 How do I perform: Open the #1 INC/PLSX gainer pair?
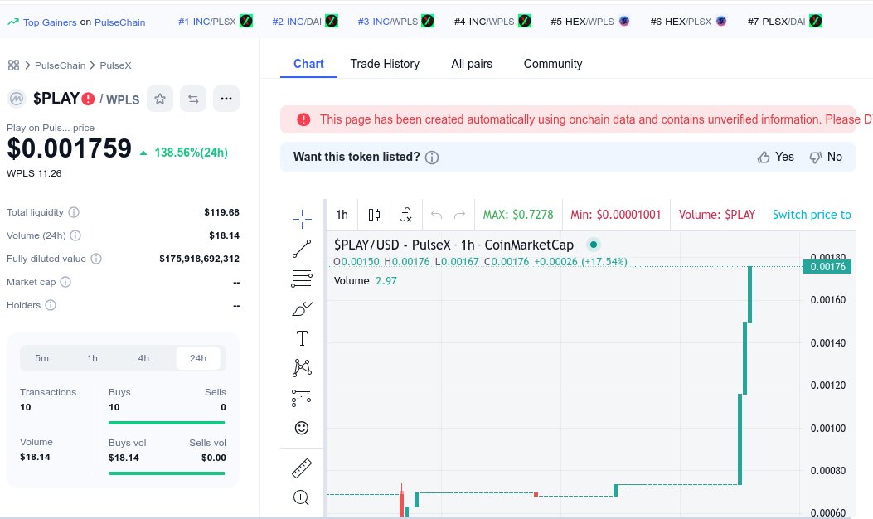click(x=216, y=22)
